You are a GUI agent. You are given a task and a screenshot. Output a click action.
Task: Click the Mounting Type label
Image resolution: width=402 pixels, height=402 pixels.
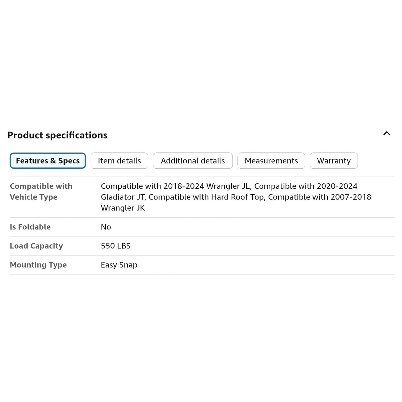[38, 265]
